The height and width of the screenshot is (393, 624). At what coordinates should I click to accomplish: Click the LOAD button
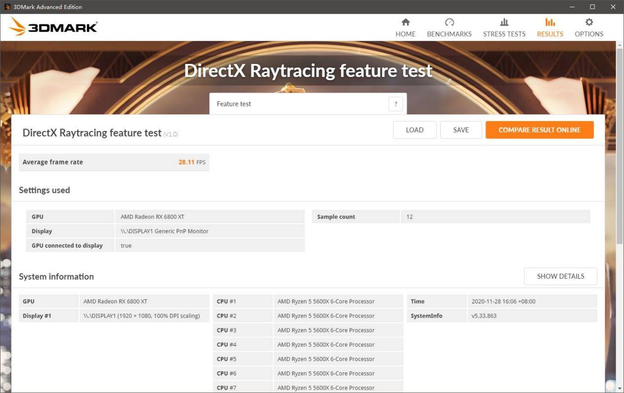point(415,130)
